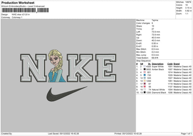Click the black Nike swoosh logo

click(67, 94)
